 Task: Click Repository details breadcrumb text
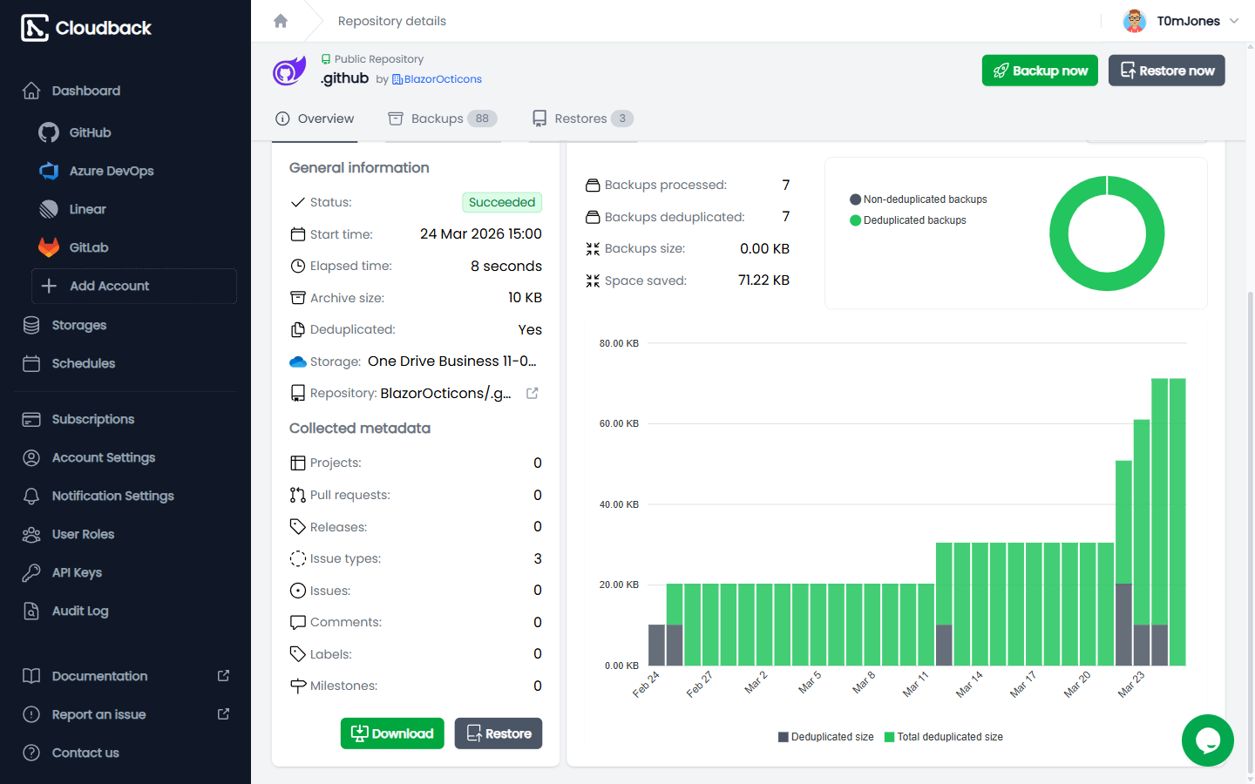point(392,21)
